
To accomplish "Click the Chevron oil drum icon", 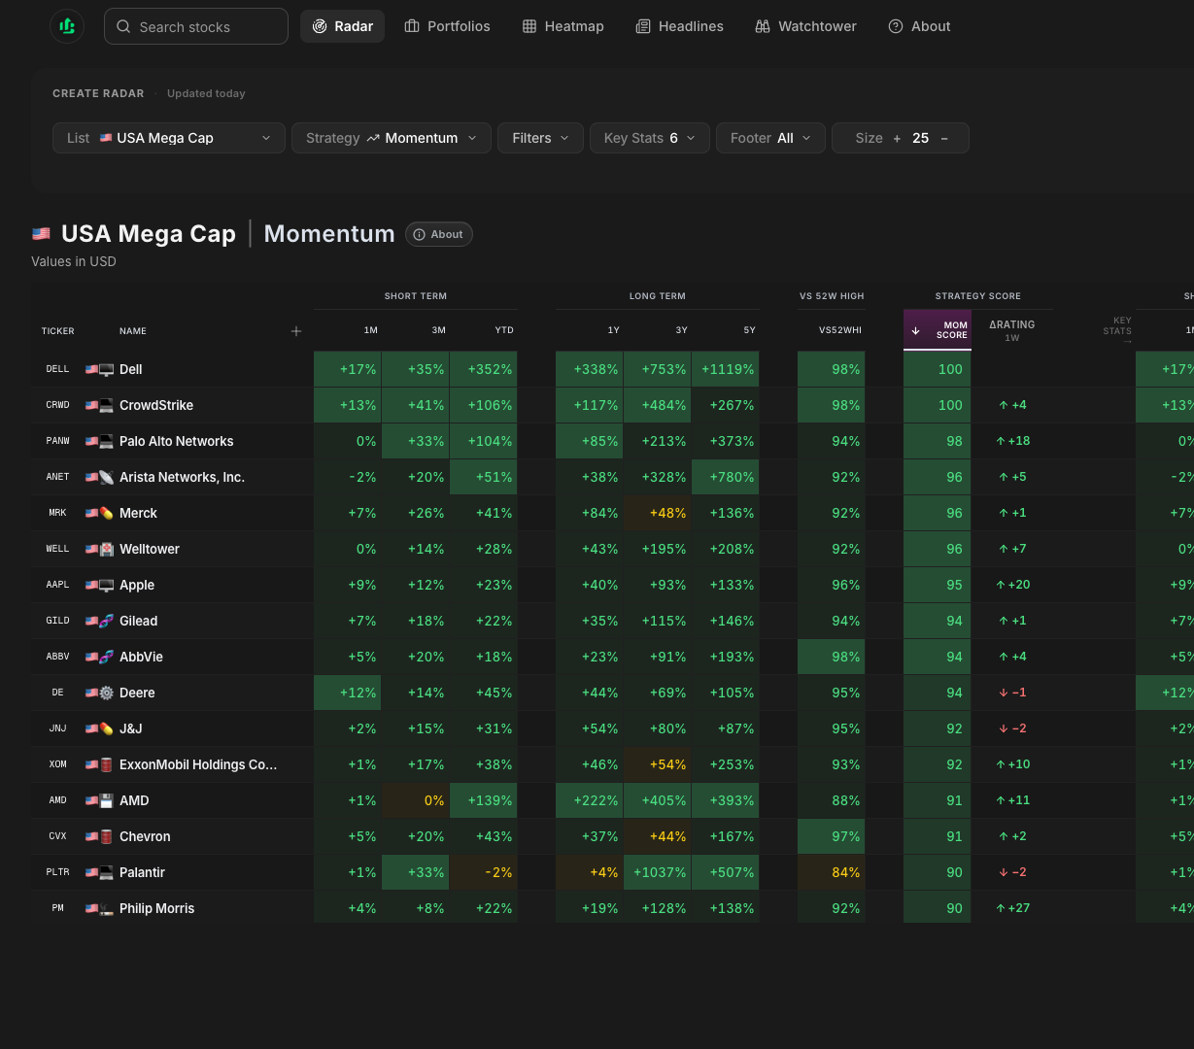I will tap(107, 836).
